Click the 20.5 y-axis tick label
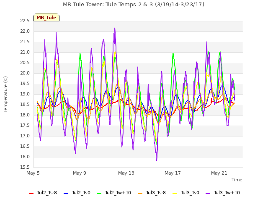The image size is (268, 201). pyautogui.click(x=25, y=63)
